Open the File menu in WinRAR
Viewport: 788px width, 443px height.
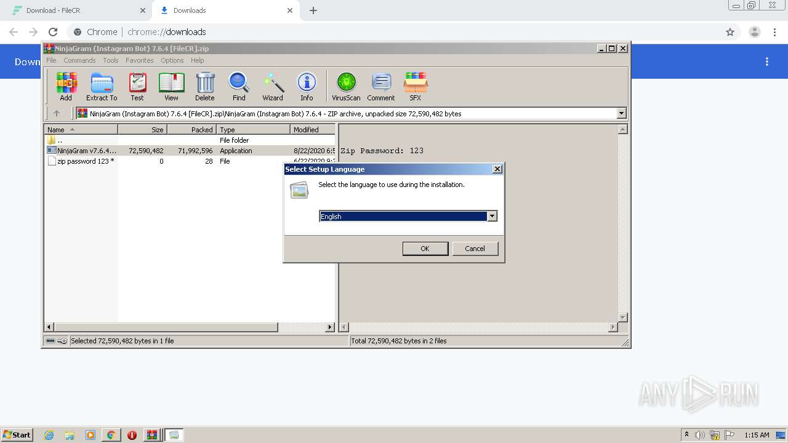pyautogui.click(x=51, y=60)
